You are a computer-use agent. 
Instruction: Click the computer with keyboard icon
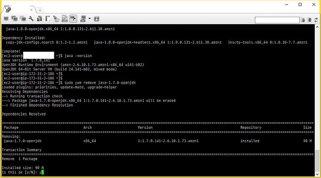83,19
